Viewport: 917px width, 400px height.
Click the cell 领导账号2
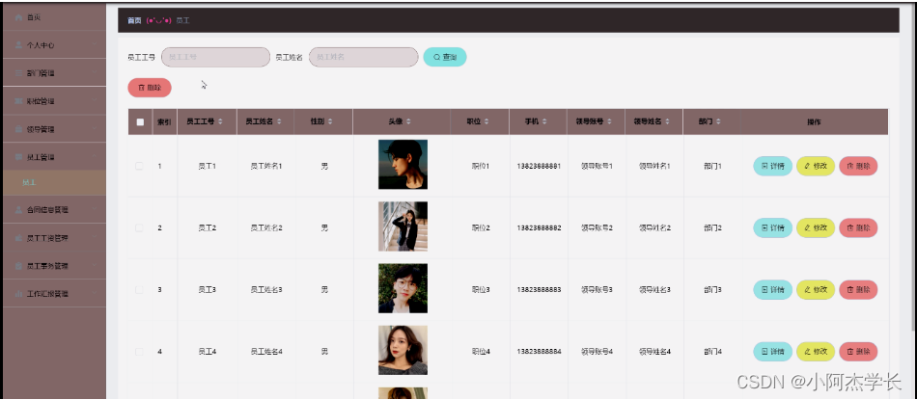597,227
